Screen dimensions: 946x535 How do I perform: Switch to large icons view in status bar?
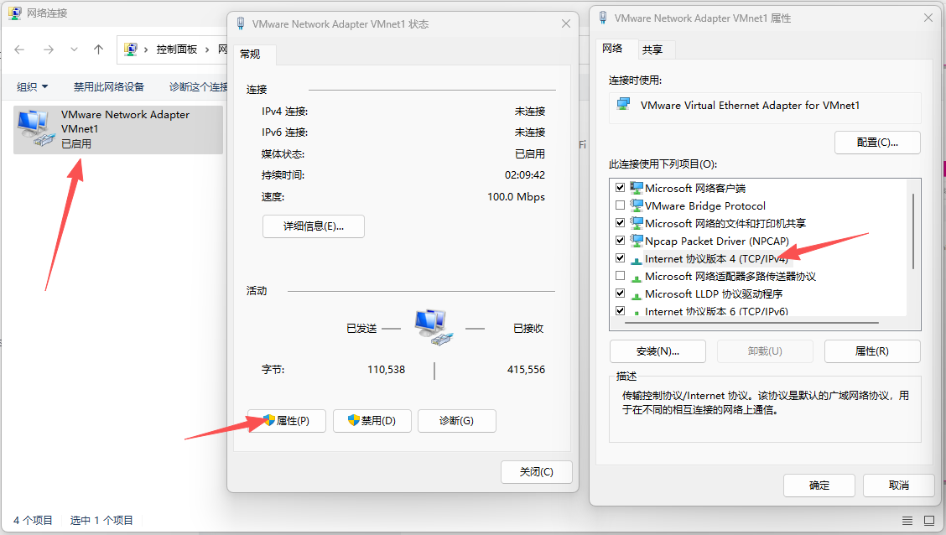tap(929, 520)
